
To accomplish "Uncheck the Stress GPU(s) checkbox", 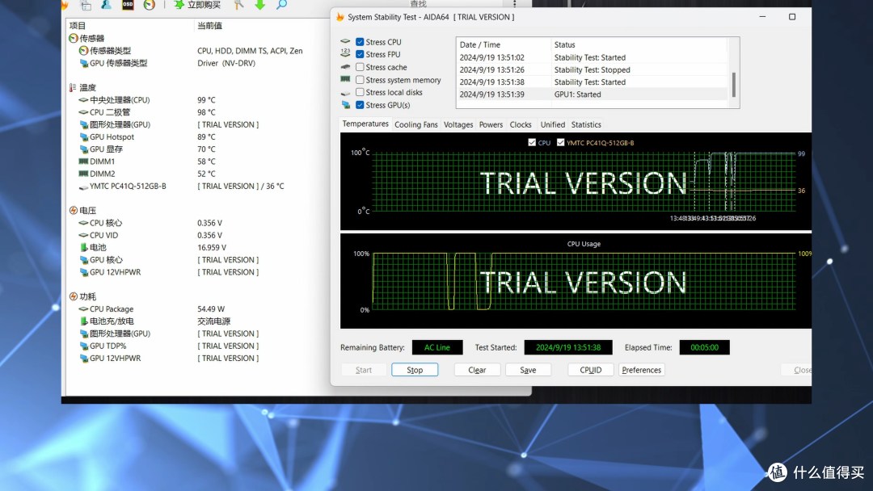I will pos(360,105).
